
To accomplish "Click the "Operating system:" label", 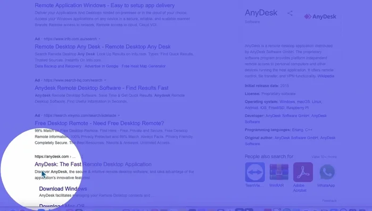I will click(x=261, y=102).
